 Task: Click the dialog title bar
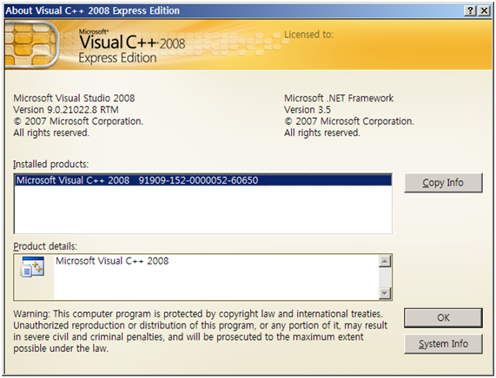coord(234,10)
